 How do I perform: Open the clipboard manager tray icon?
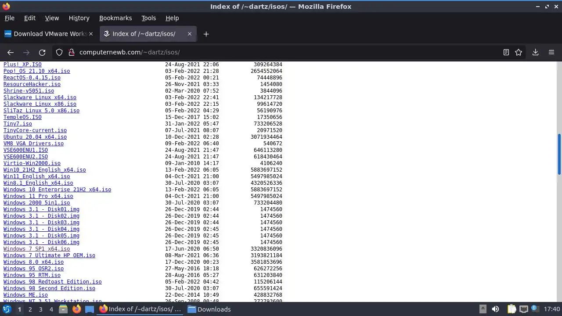pos(512,309)
